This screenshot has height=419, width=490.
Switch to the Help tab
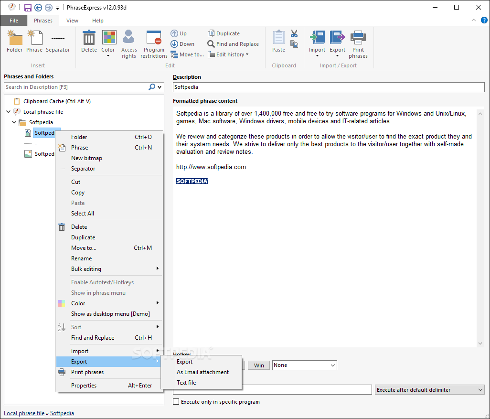(98, 21)
